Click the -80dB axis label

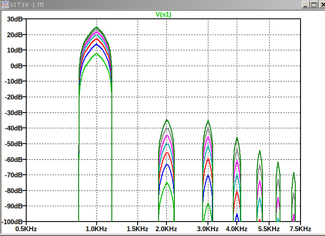click(14, 190)
